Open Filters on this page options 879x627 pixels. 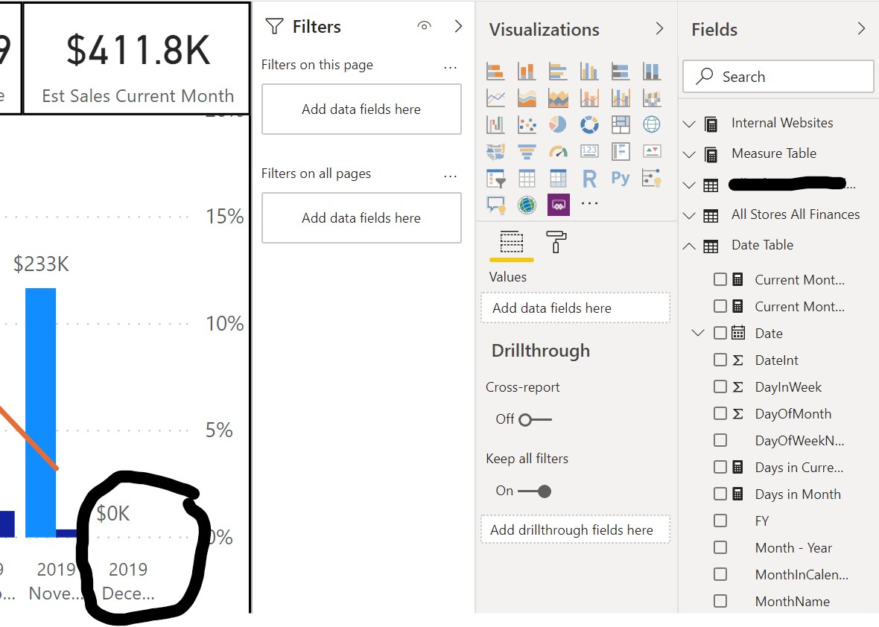point(450,67)
